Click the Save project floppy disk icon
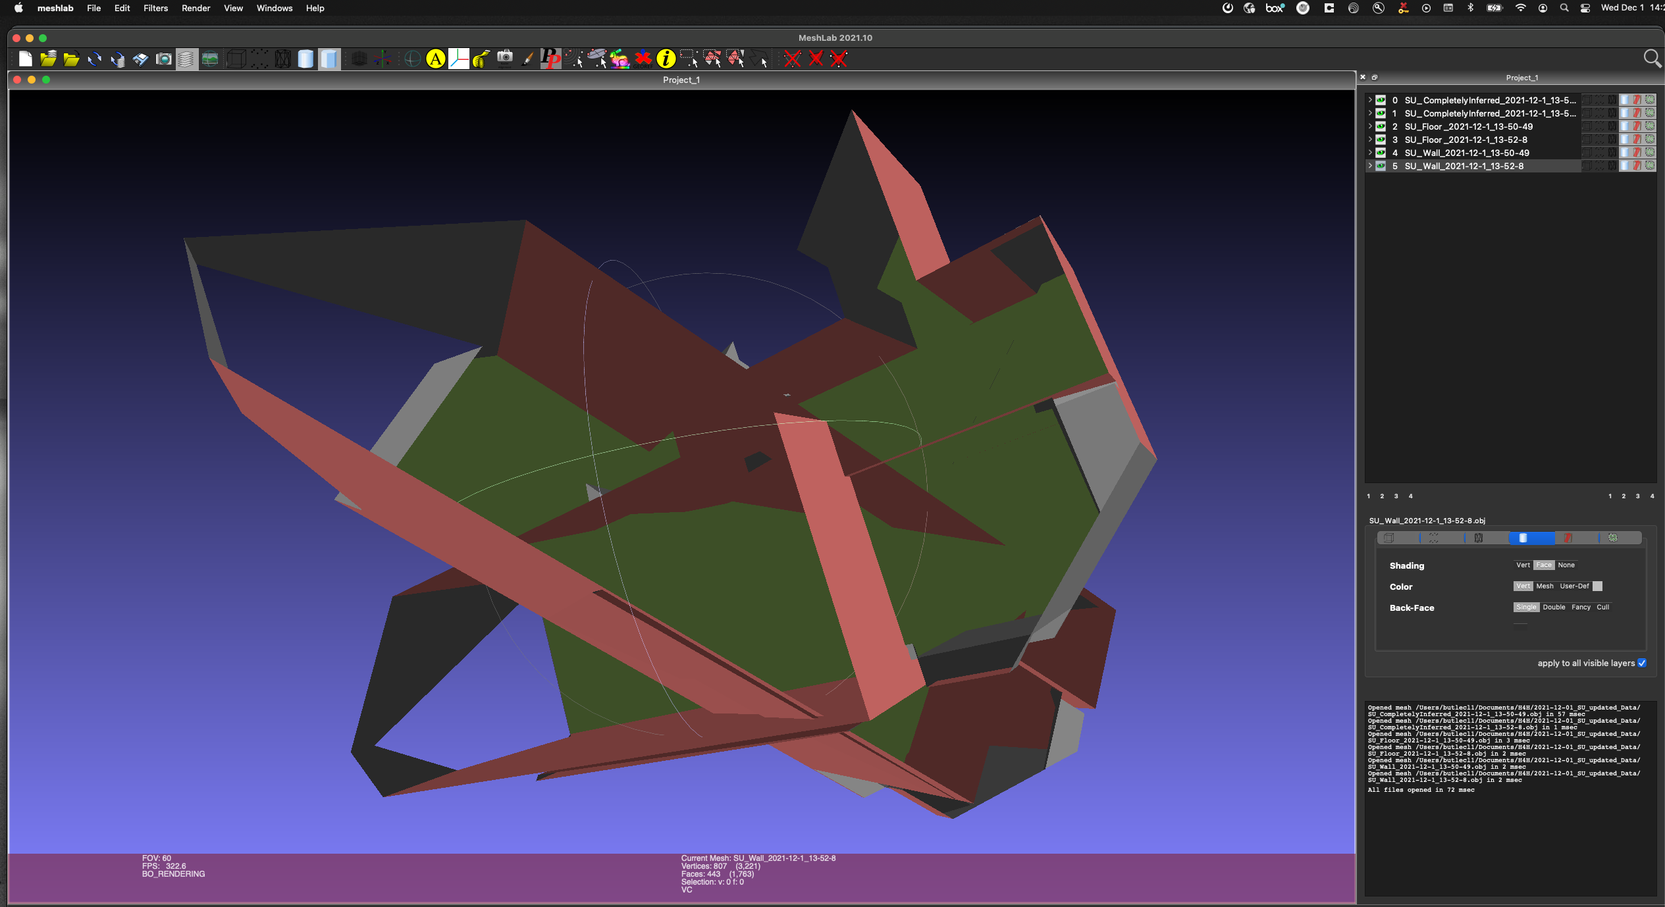 pyautogui.click(x=140, y=59)
